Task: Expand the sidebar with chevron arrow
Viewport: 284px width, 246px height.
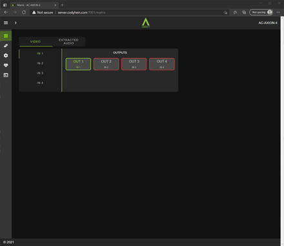Action: click(15, 23)
